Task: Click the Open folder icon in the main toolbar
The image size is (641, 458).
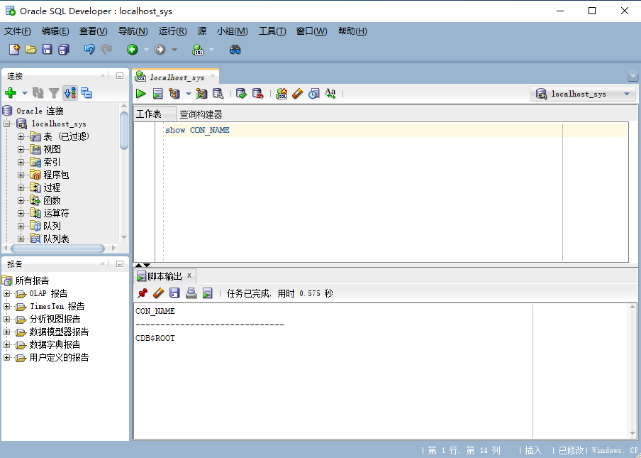Action: click(x=30, y=50)
